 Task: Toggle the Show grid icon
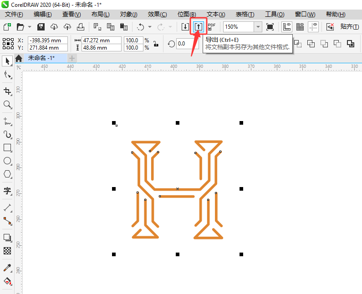pyautogui.click(x=300, y=27)
